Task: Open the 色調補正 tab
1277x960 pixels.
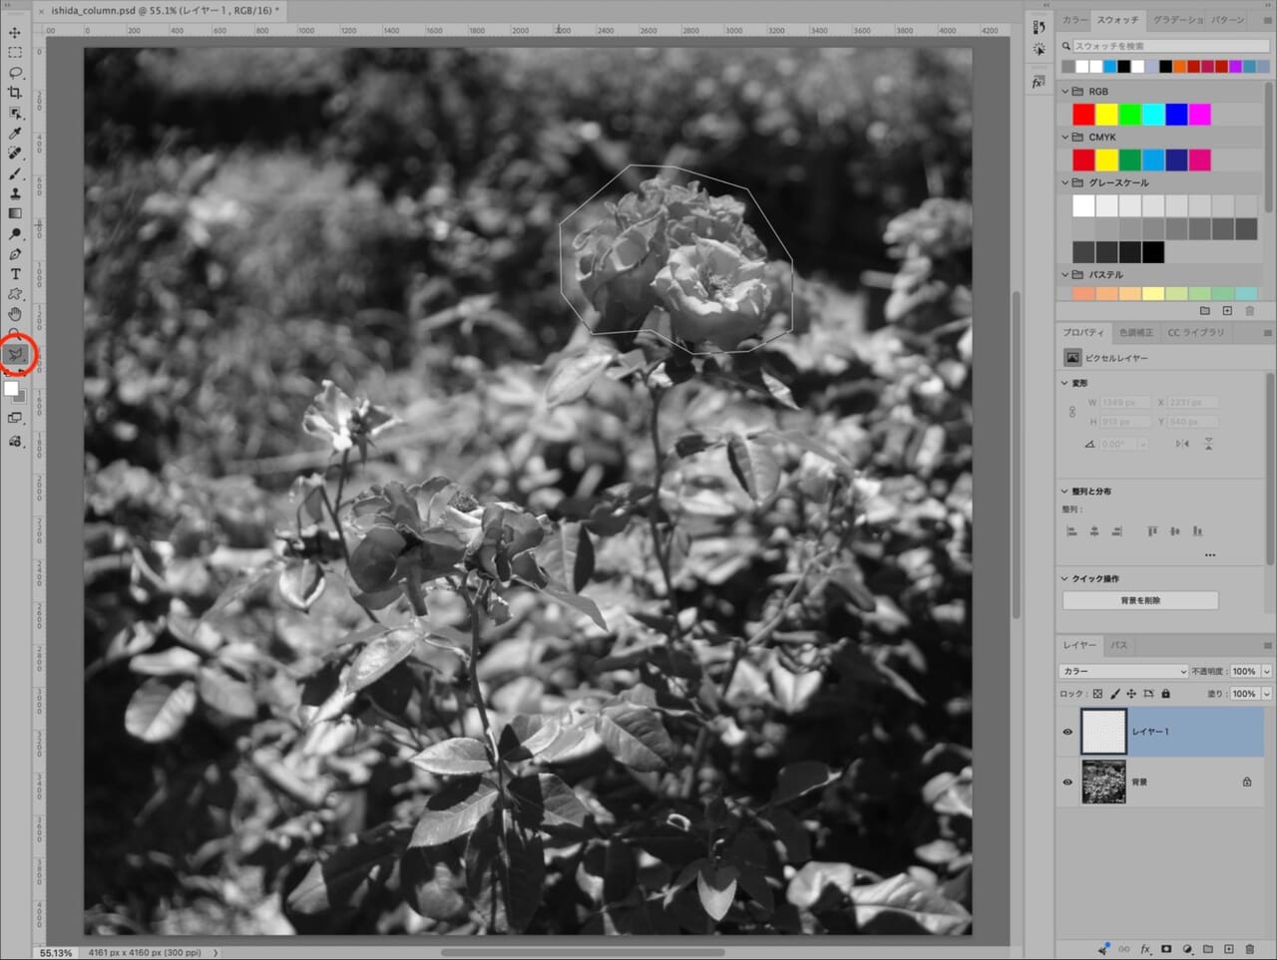Action: pyautogui.click(x=1135, y=332)
